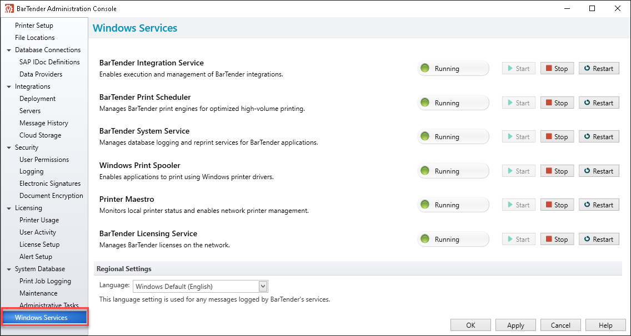Collapse the Security tree node

(x=9, y=148)
